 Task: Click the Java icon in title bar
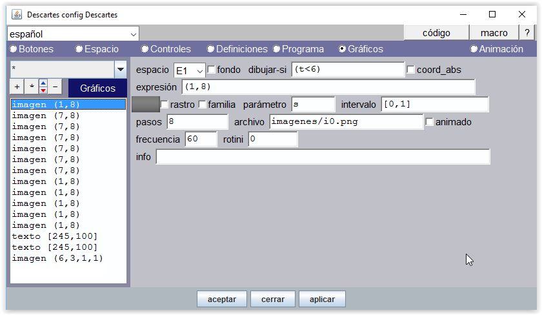[x=16, y=14]
